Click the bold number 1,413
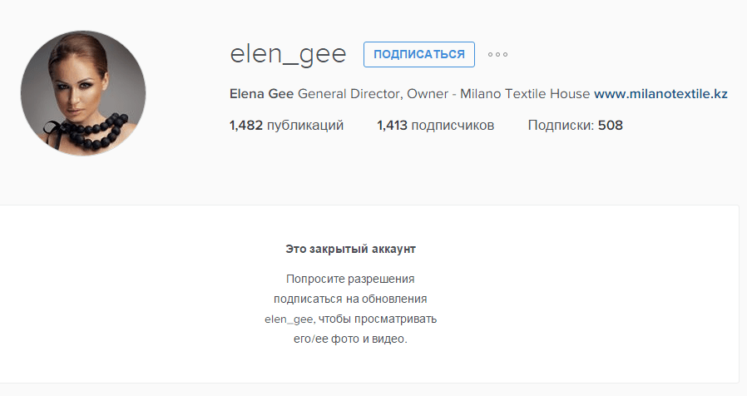This screenshot has width=747, height=396. point(393,126)
